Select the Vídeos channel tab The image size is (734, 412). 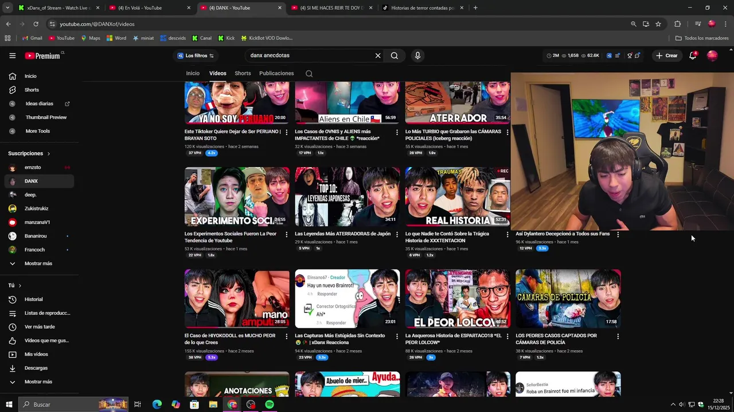tap(218, 73)
